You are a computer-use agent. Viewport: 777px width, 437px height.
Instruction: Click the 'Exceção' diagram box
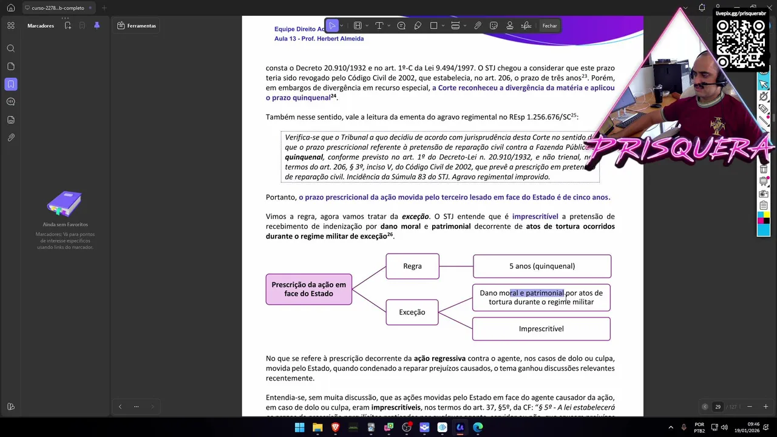[x=412, y=312]
